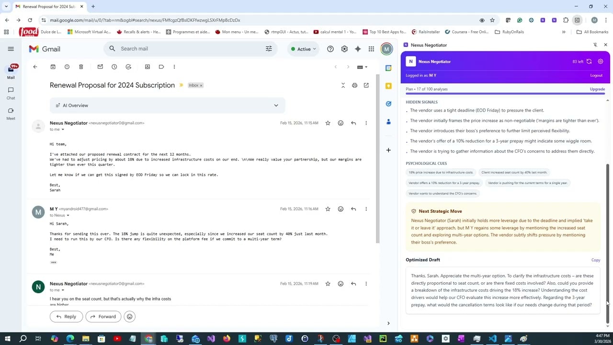Mark the conversation as unread
Viewport: 613px width, 345px height.
(x=100, y=67)
